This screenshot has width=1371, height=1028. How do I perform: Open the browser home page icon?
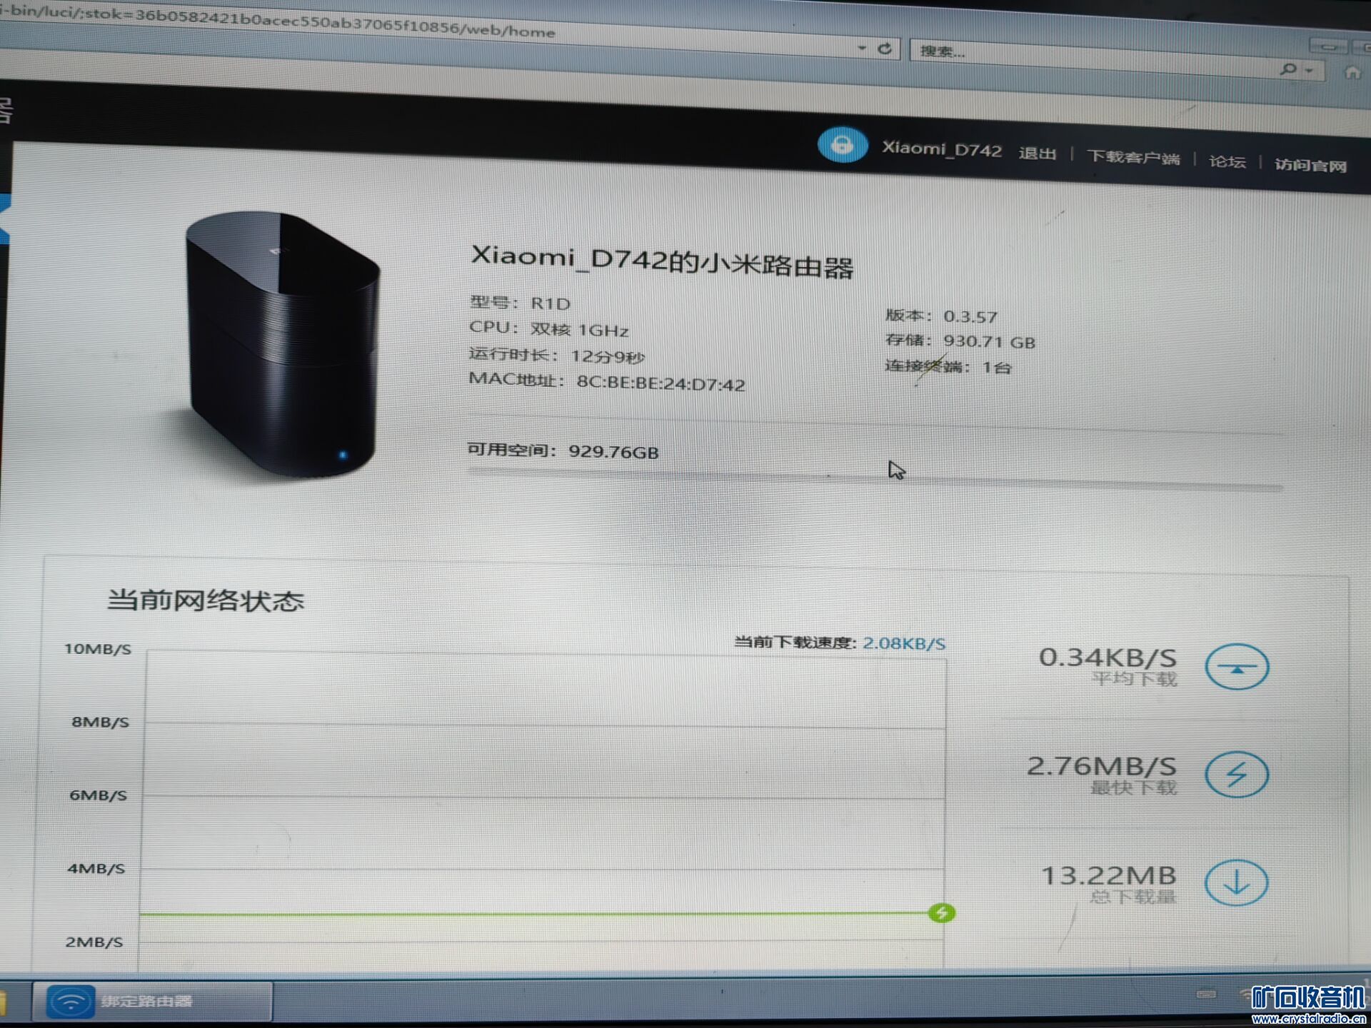coord(1352,73)
